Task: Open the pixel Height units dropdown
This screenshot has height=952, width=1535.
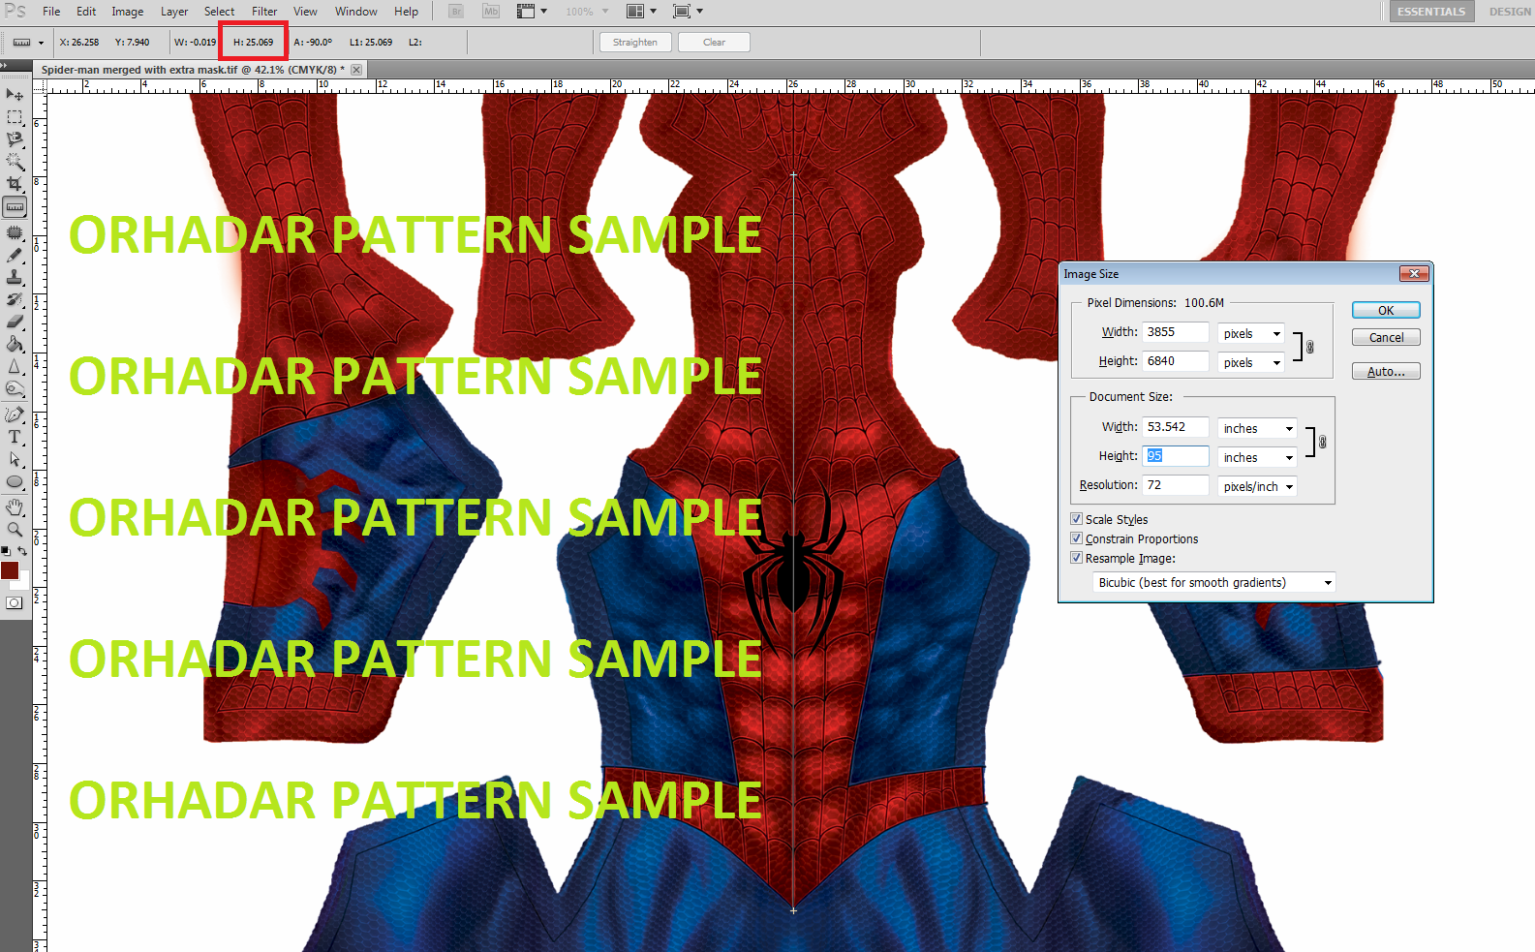Action: coord(1251,362)
